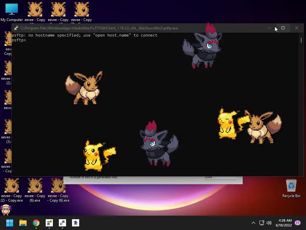
Task: Select eevee - Copy (2) - Copy.exe icon
Action: (12, 190)
